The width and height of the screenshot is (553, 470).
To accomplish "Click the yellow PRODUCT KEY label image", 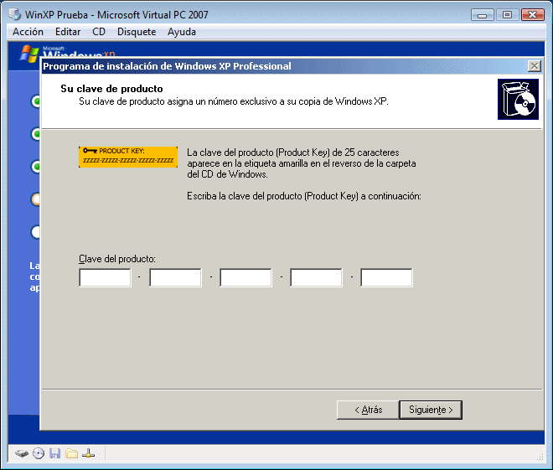I will [128, 157].
